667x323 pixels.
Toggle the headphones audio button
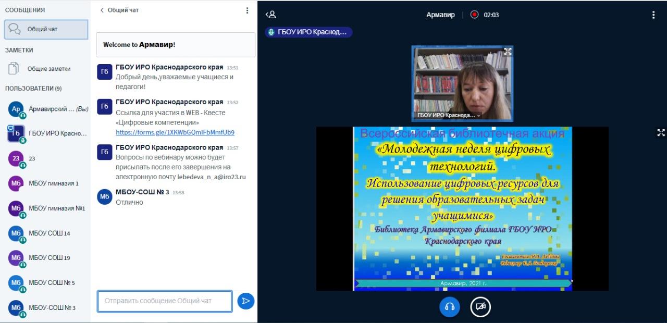[x=450, y=307]
